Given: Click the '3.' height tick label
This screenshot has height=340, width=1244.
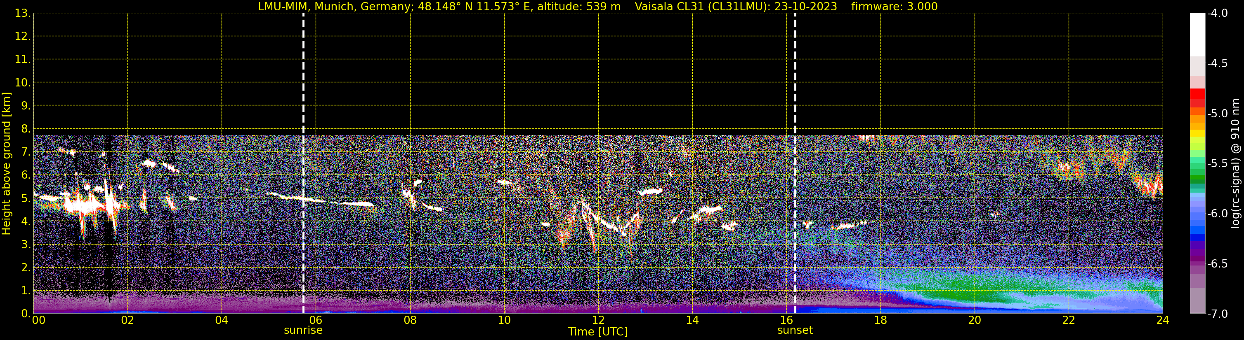Looking at the screenshot, I should (26, 245).
